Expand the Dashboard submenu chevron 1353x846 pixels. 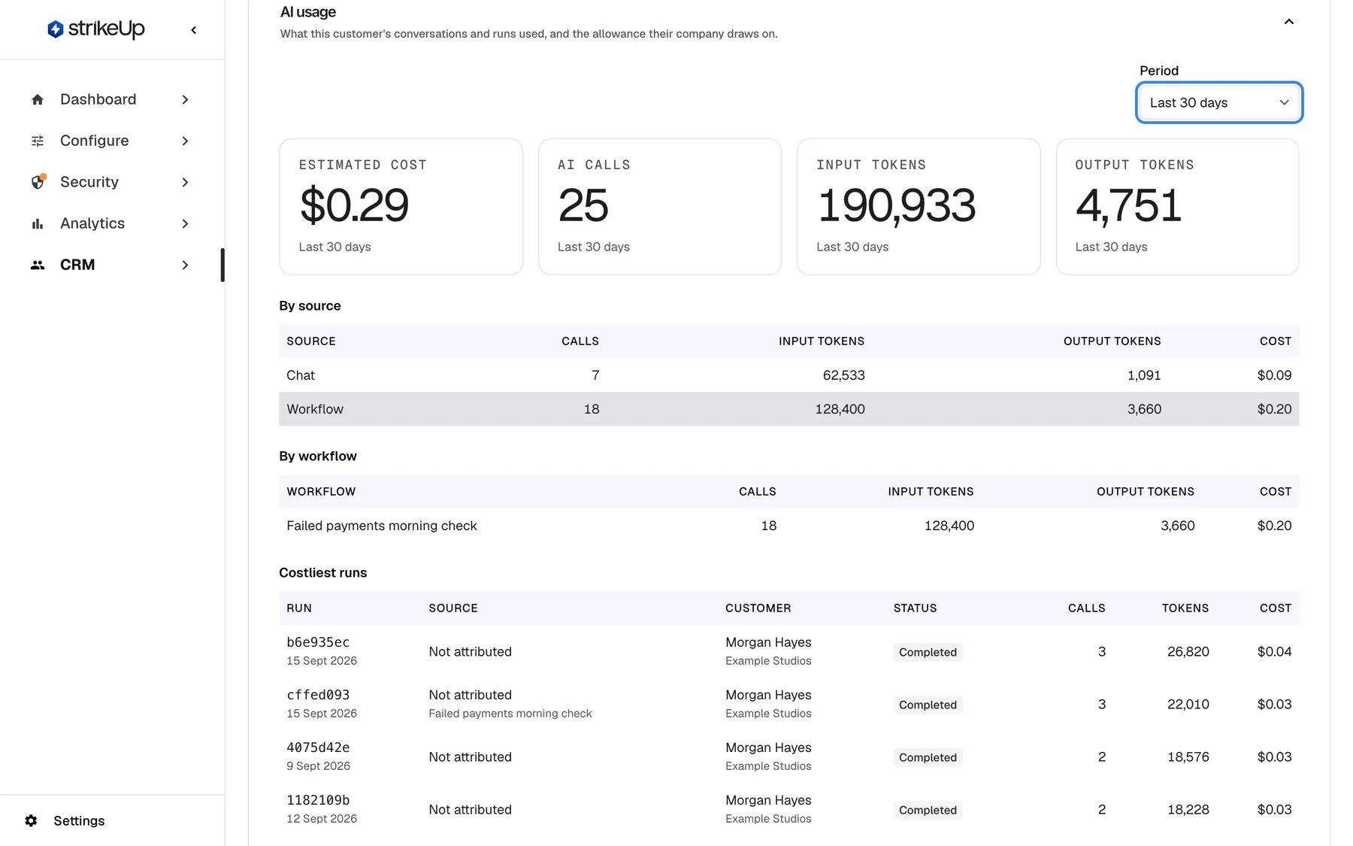coord(185,99)
